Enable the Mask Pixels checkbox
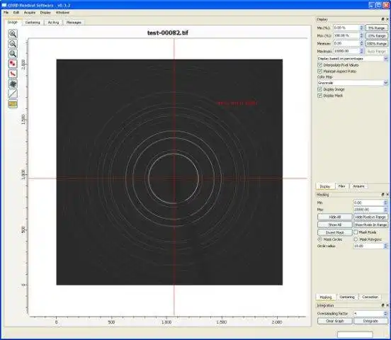Screen dimensions: 391x340 (356, 232)
